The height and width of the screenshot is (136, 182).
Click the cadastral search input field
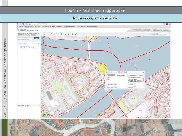[x=26, y=38]
